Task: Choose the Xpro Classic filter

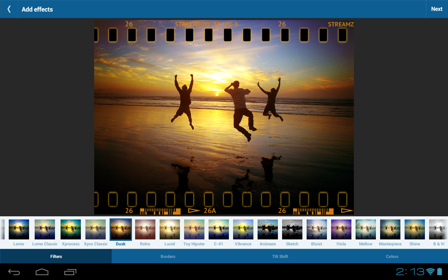Action: coord(95,229)
